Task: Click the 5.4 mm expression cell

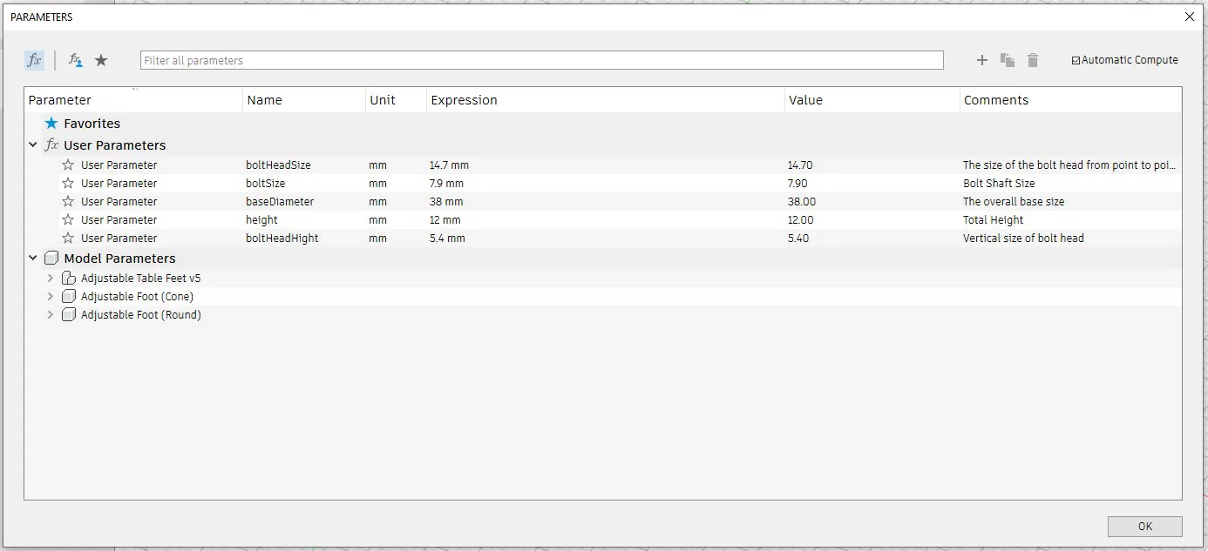Action: coord(447,238)
